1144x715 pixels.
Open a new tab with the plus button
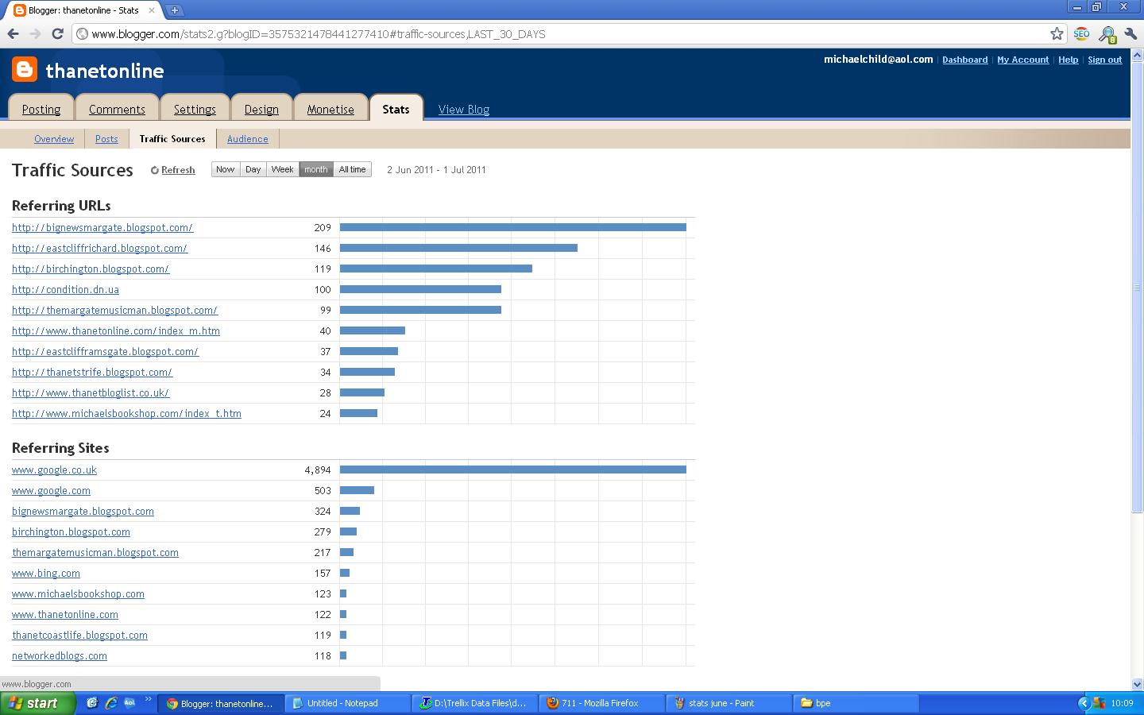[x=175, y=10]
